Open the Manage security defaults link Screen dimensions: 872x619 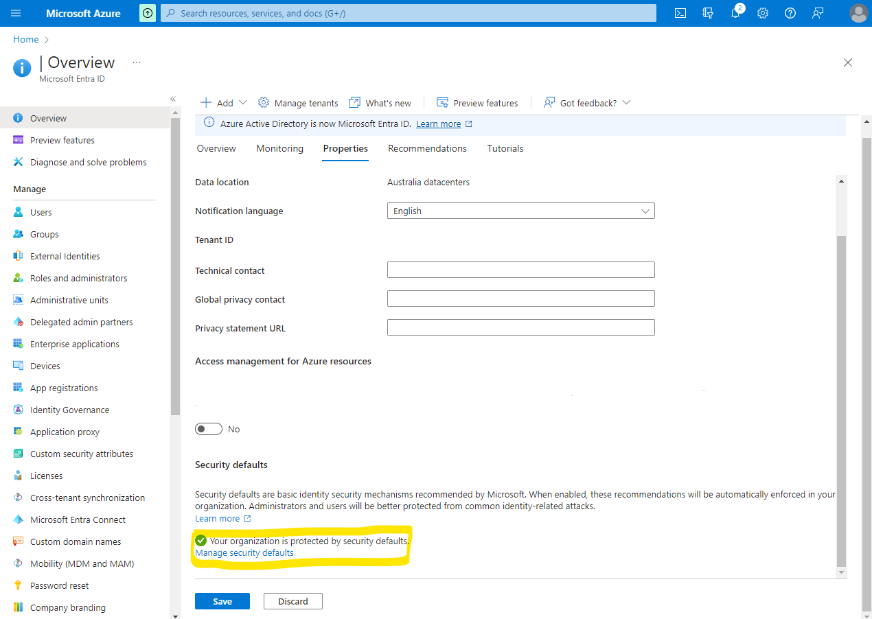pyautogui.click(x=244, y=552)
